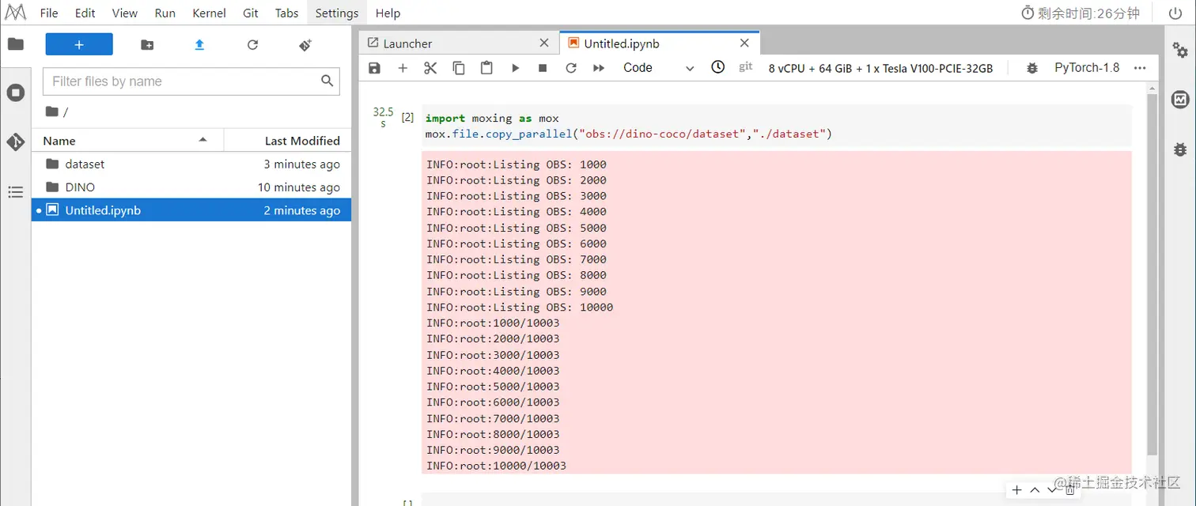
Task: Open the resource monitor right-sidebar icon
Action: pyautogui.click(x=1180, y=99)
